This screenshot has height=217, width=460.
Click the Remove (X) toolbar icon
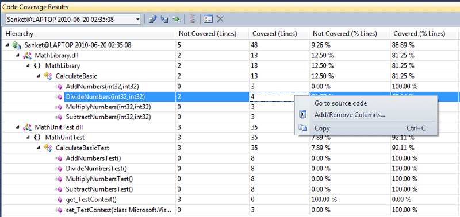click(x=220, y=20)
